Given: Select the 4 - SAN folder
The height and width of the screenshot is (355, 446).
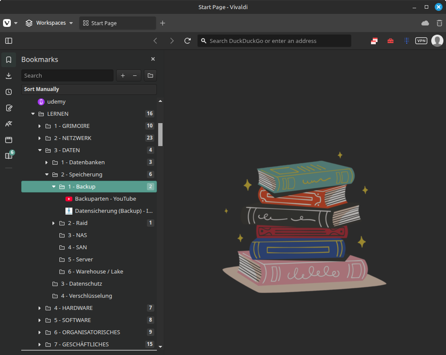Looking at the screenshot, I should pos(89,247).
